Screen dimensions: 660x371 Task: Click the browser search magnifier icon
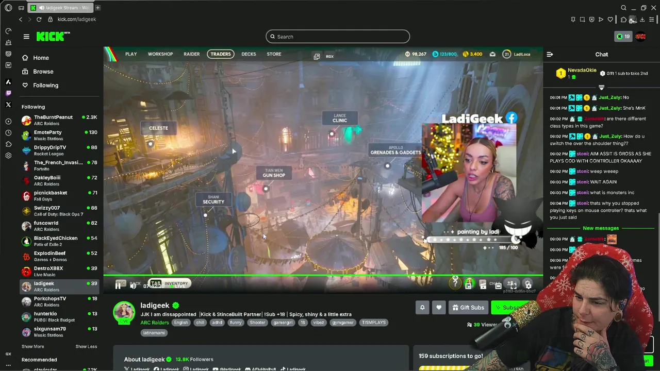(623, 8)
